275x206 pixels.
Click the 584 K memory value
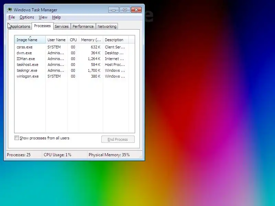(x=96, y=65)
